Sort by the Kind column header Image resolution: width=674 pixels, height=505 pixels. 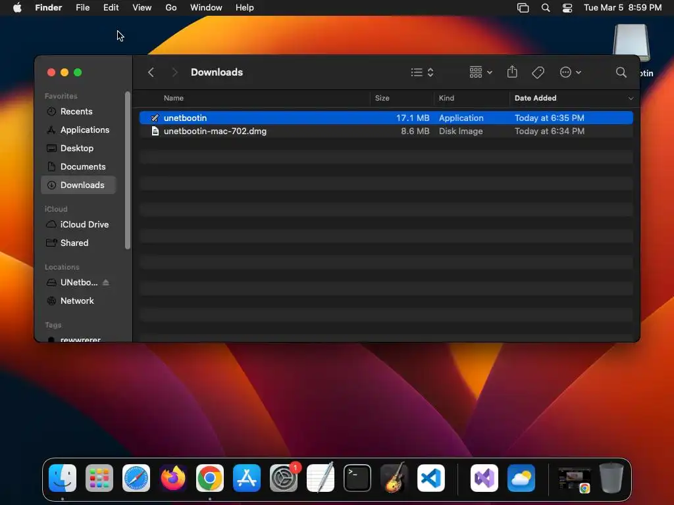(x=446, y=98)
